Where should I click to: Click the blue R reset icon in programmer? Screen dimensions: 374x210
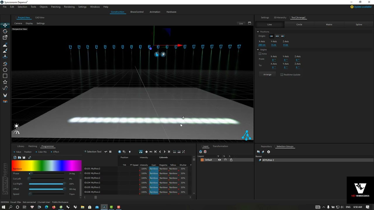point(120,152)
